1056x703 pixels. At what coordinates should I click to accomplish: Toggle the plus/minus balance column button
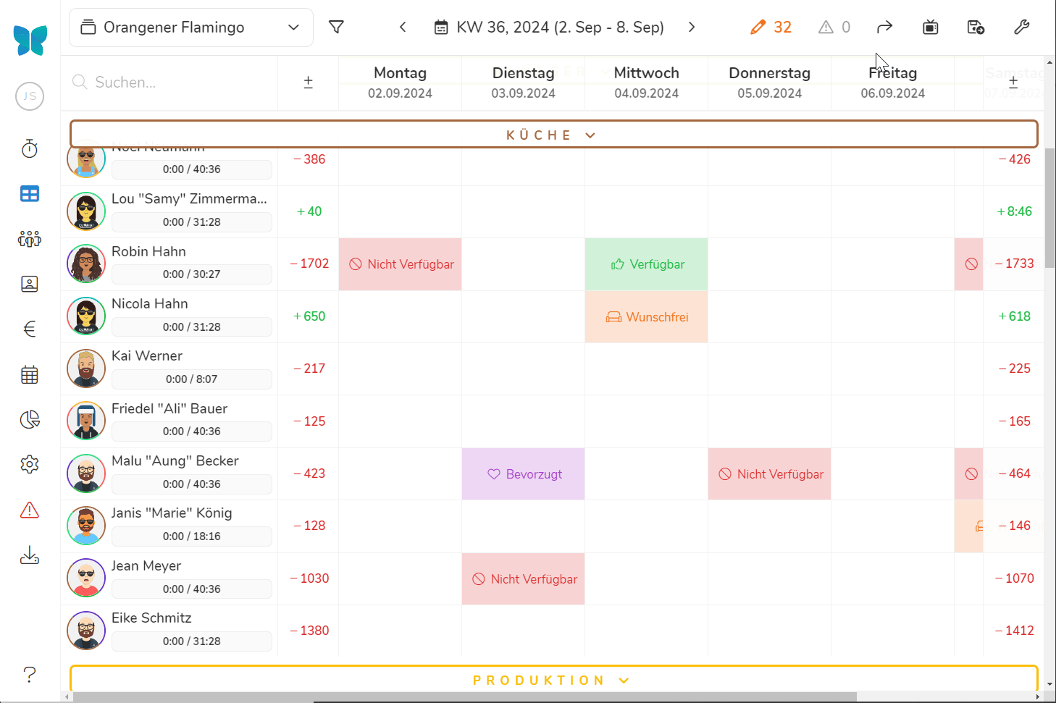(x=308, y=83)
